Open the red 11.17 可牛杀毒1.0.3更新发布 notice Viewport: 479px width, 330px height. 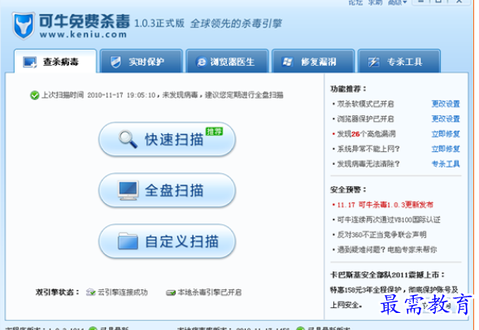click(x=385, y=205)
